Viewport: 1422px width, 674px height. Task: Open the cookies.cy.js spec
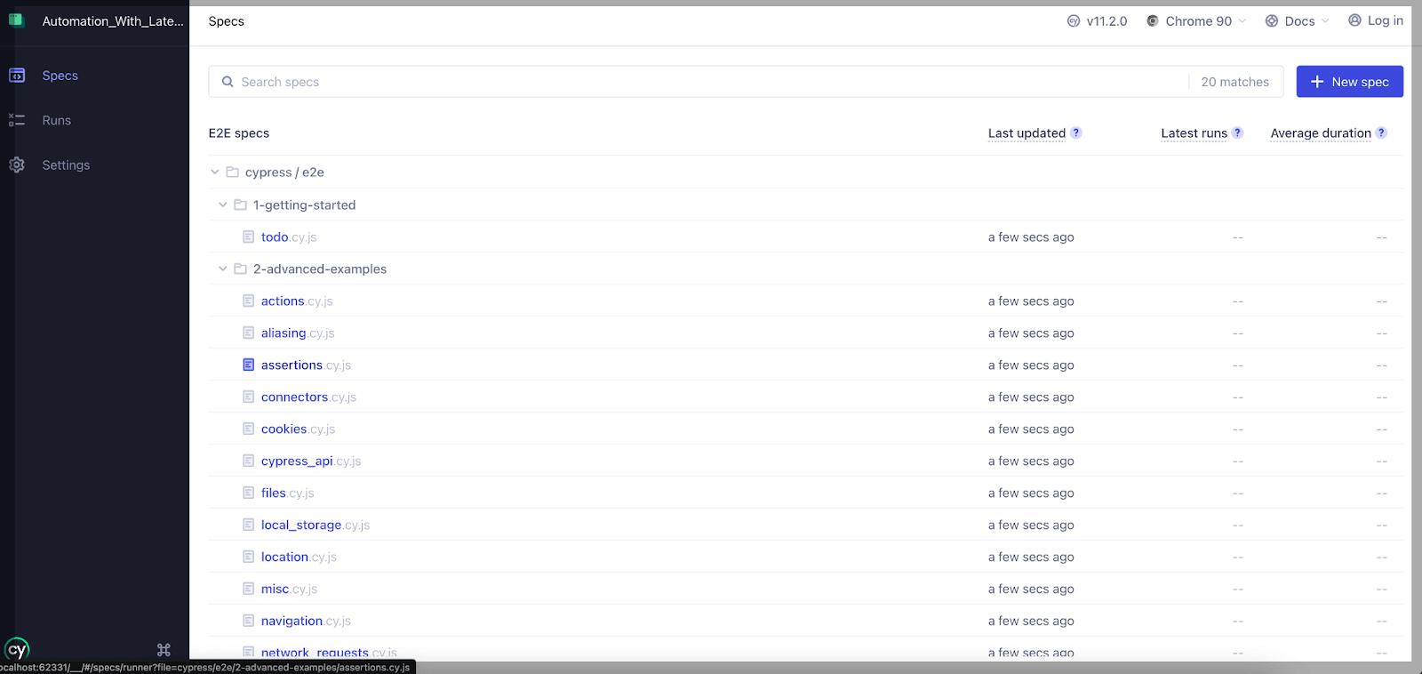298,429
